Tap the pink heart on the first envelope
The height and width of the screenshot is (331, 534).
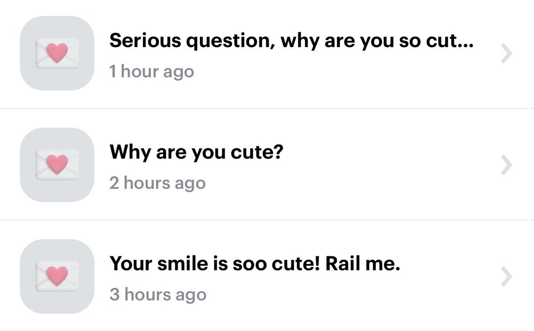tap(57, 53)
